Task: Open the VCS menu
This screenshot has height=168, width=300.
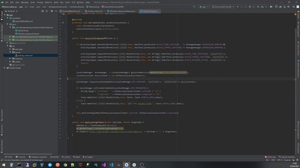Action: tap(73, 2)
